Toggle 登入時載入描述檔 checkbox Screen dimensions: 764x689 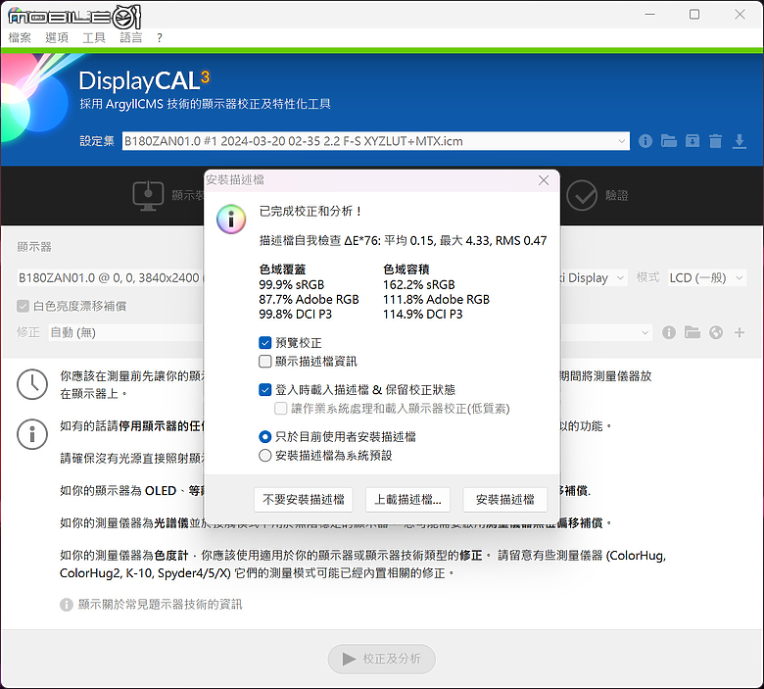coord(265,390)
